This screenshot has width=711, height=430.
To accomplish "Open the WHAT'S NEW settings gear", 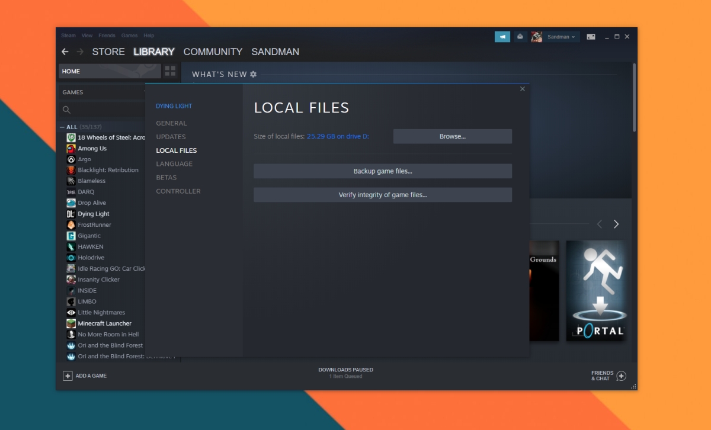I will [x=254, y=75].
